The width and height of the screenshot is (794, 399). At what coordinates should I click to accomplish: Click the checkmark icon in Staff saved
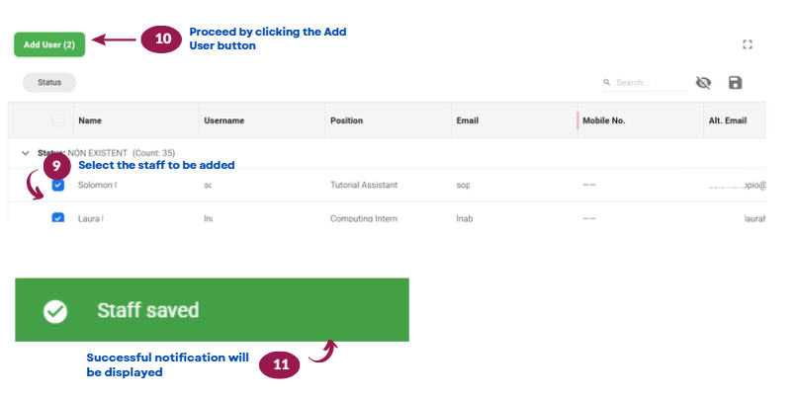[x=55, y=311]
